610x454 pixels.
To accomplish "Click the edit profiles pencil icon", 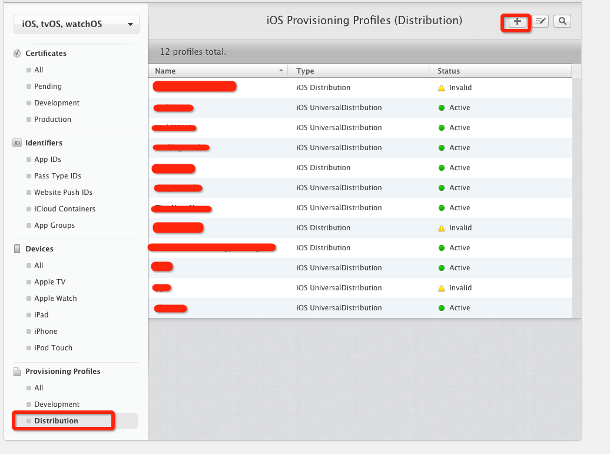I will [x=541, y=22].
